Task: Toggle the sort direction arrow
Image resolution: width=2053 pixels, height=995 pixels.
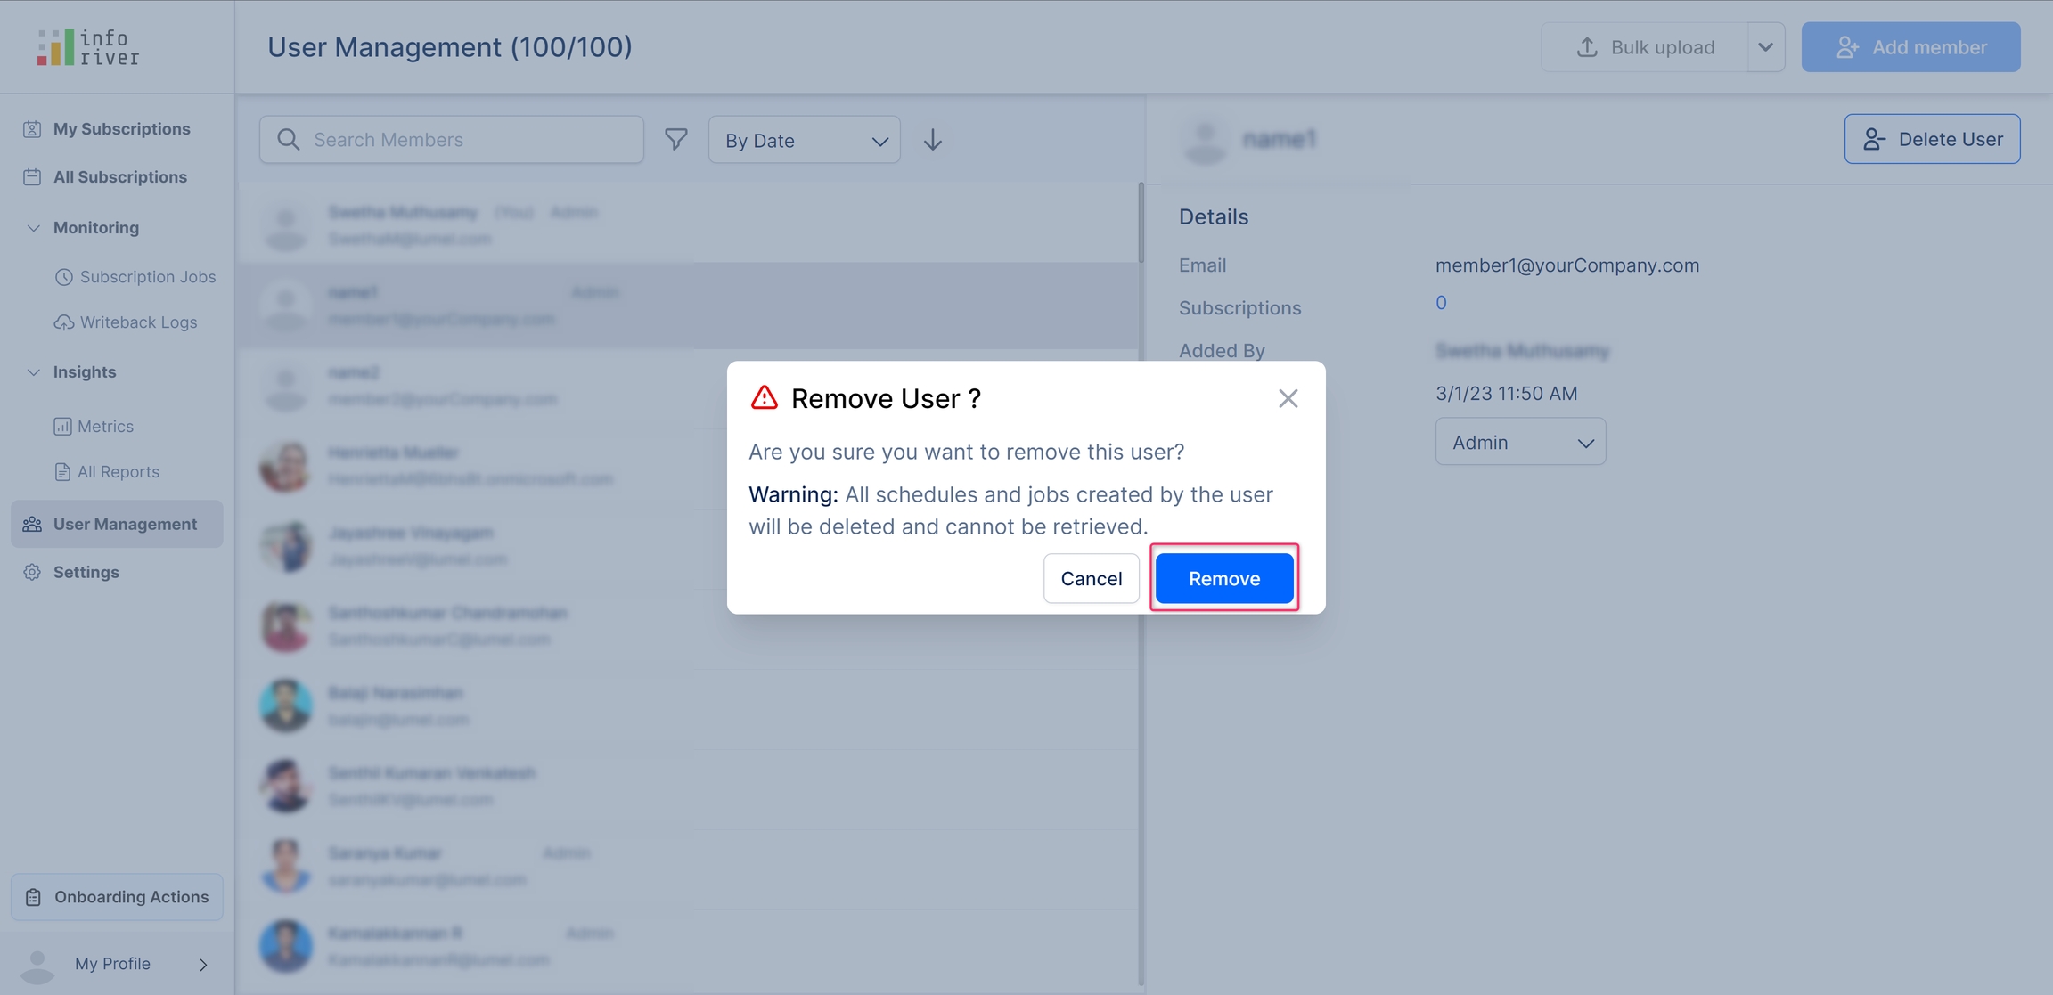Action: click(932, 140)
